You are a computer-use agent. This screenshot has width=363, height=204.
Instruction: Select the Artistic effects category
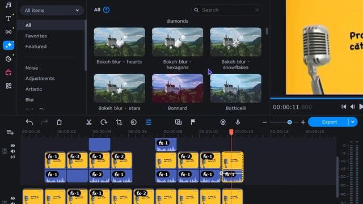[x=33, y=89]
